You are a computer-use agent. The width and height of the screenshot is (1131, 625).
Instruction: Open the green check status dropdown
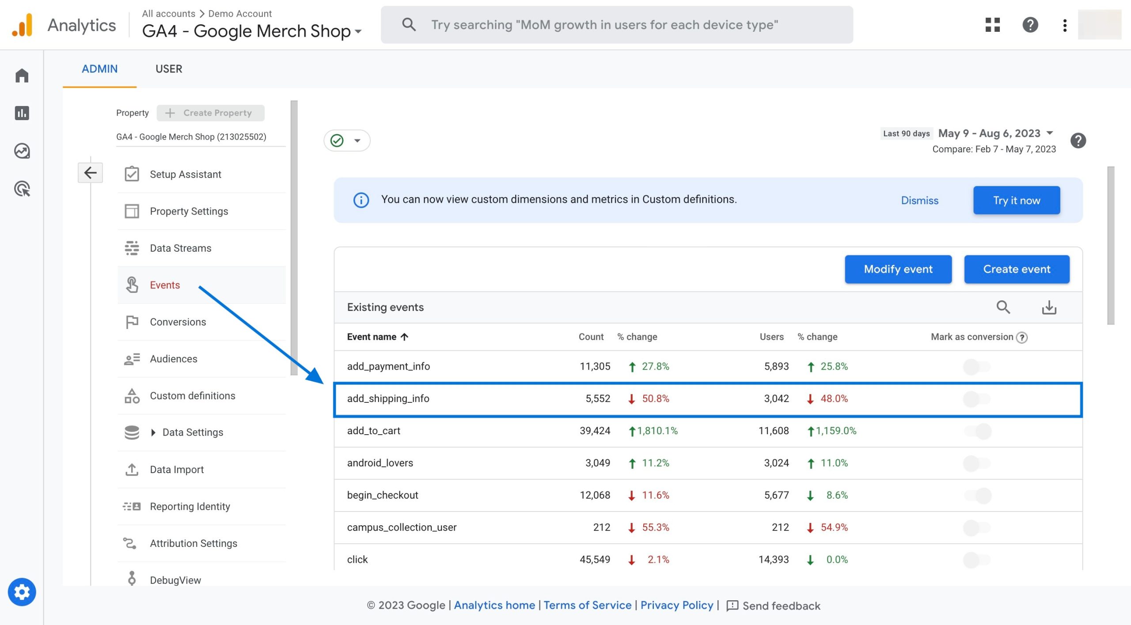coord(347,141)
